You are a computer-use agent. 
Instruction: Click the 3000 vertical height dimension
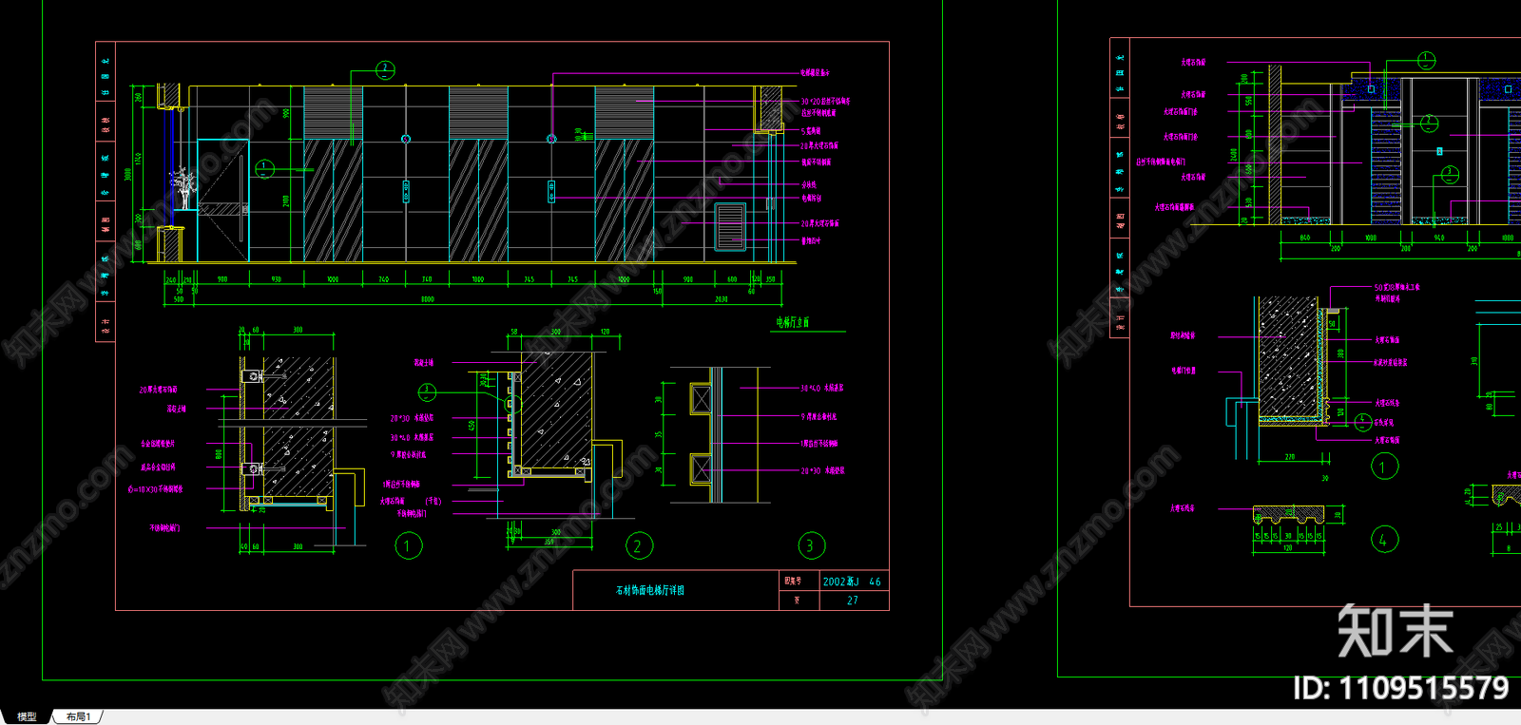tap(128, 175)
